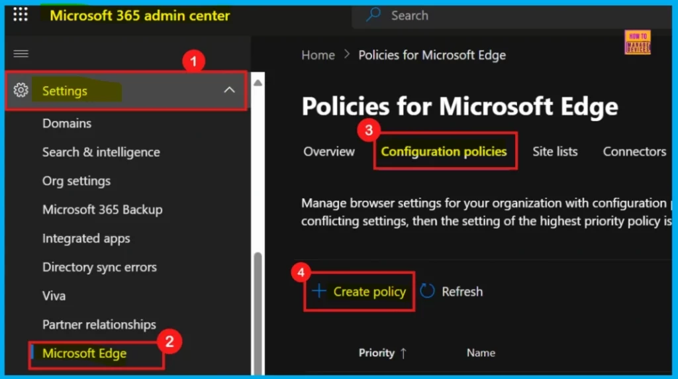The image size is (678, 379).
Task: Click the plus icon of Create policy
Action: pyautogui.click(x=318, y=291)
